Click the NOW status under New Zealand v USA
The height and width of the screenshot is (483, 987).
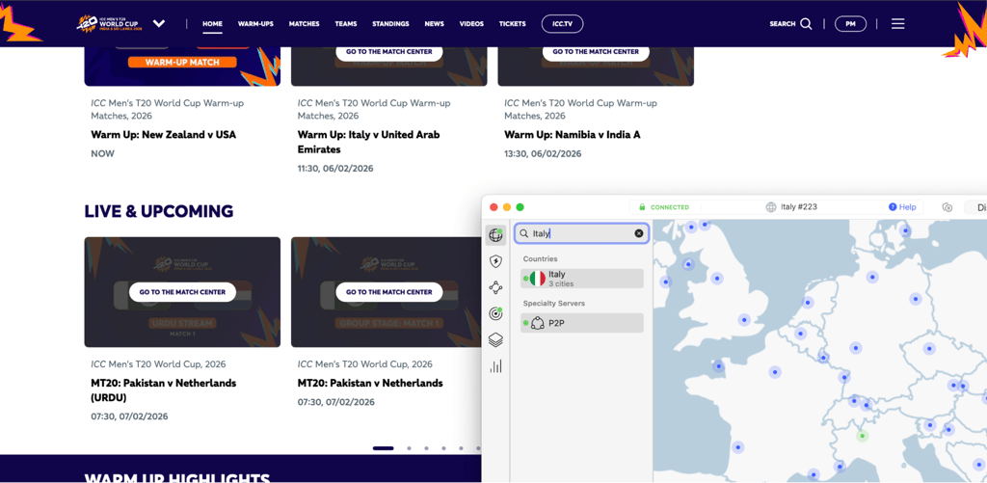click(x=102, y=153)
